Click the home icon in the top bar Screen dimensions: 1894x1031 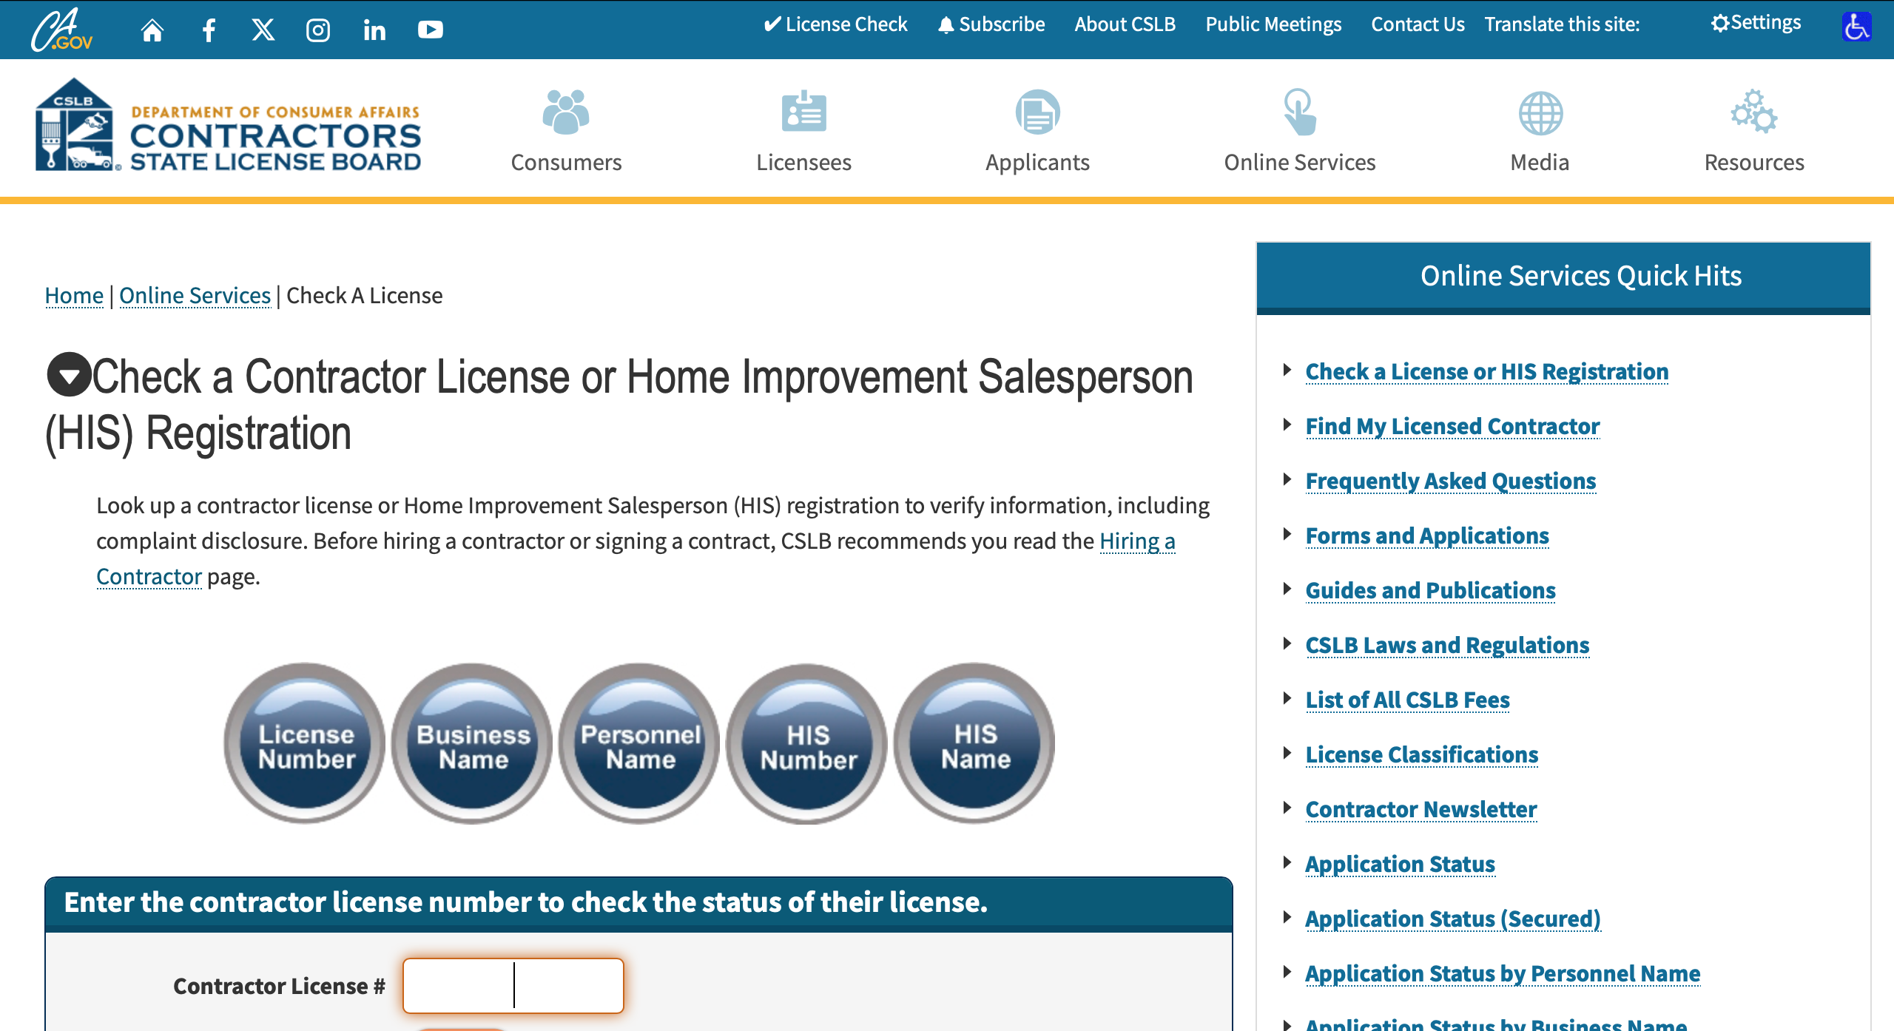(x=152, y=30)
